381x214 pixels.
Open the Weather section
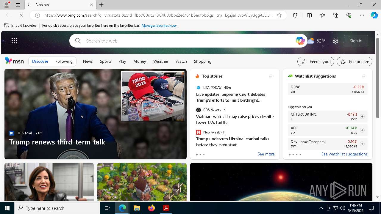click(x=161, y=61)
